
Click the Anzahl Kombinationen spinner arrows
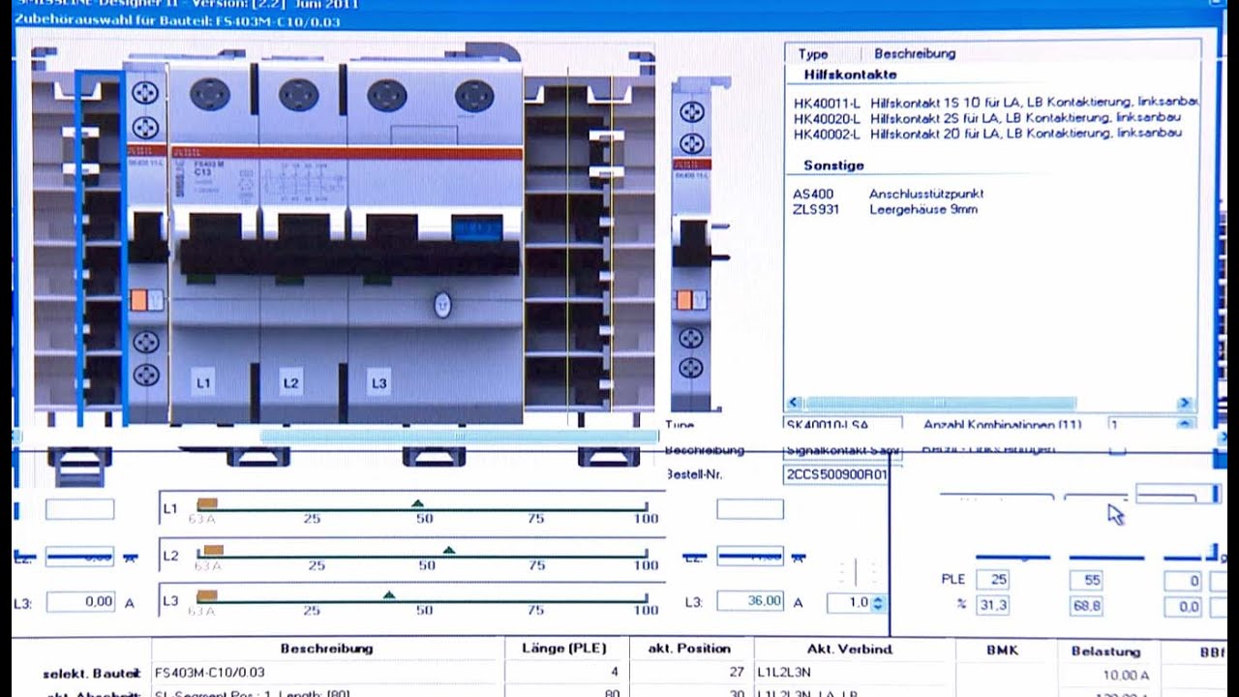[1185, 424]
